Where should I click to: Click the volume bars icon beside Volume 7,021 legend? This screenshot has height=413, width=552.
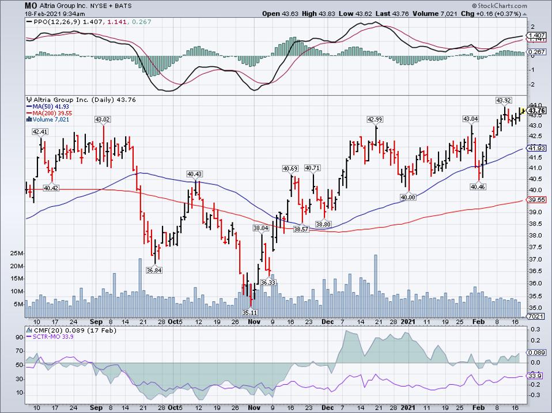pyautogui.click(x=29, y=120)
